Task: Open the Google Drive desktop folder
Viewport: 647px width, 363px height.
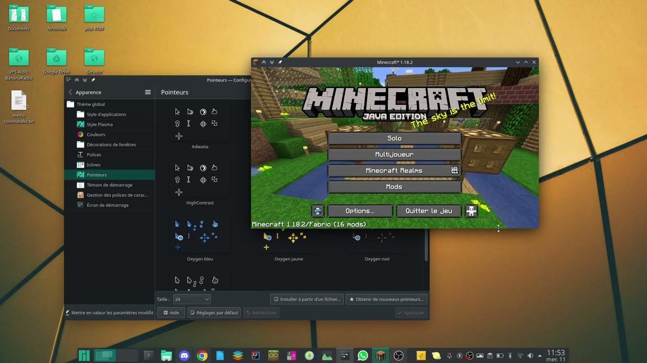Action: (x=57, y=62)
